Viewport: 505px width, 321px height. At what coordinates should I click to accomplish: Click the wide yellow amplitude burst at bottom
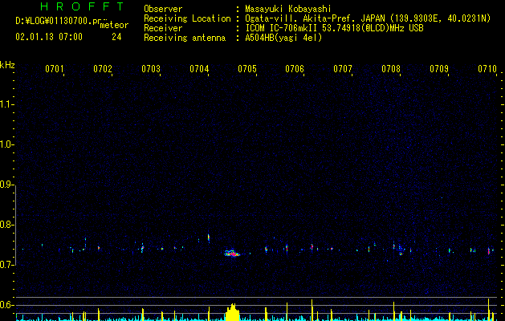(x=233, y=312)
